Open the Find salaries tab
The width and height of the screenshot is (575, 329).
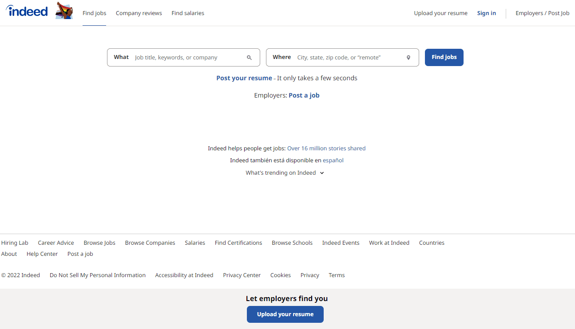point(187,13)
